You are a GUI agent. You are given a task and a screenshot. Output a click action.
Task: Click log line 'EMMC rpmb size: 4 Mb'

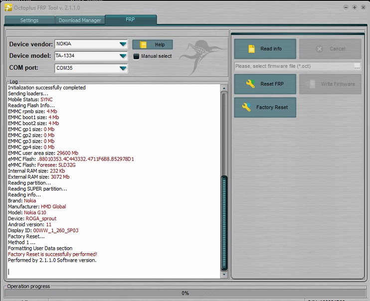pyautogui.click(x=32, y=111)
